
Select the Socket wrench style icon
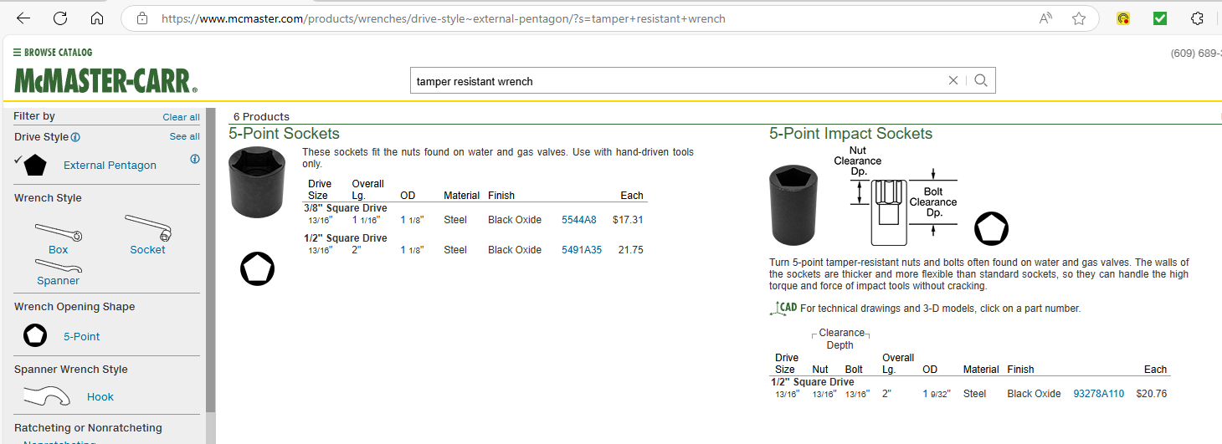[148, 228]
